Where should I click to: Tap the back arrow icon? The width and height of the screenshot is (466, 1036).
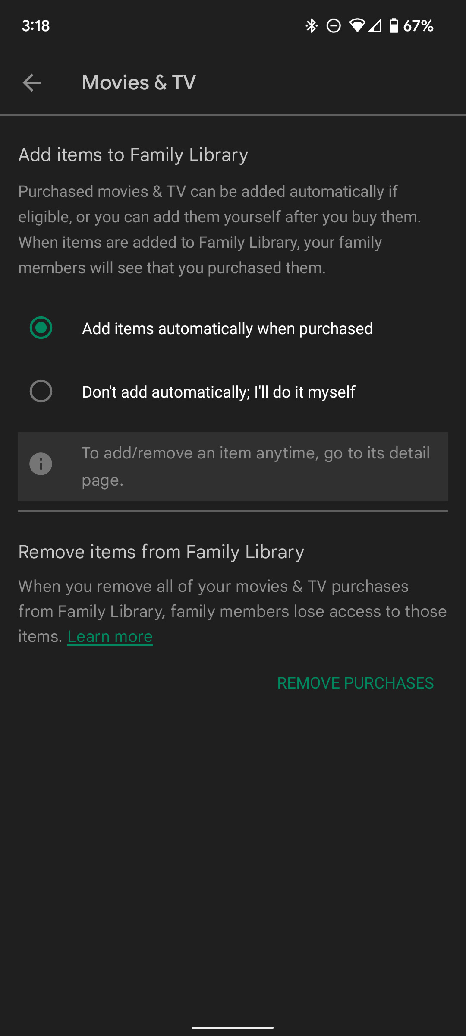[32, 82]
